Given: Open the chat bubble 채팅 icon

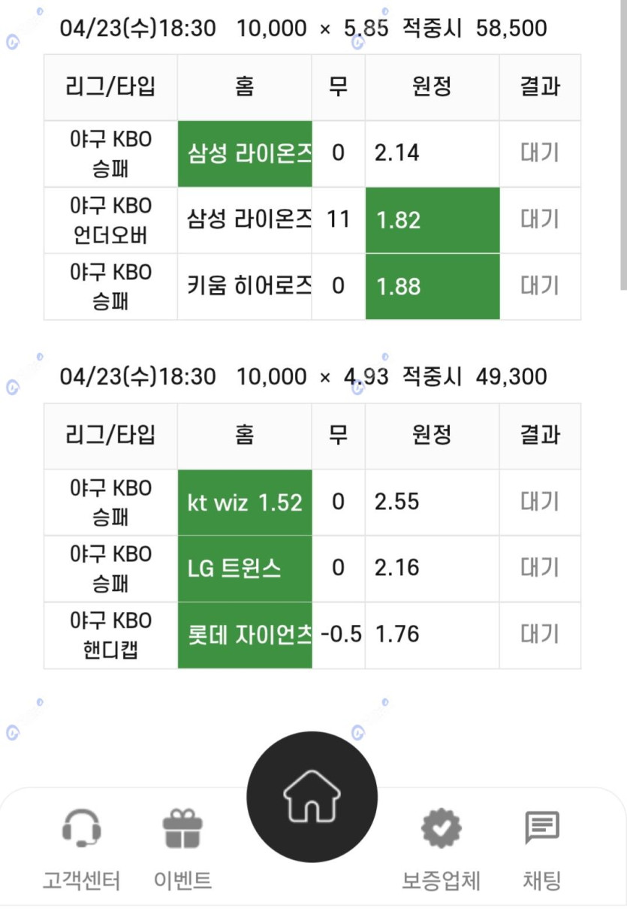Looking at the screenshot, I should 541,828.
